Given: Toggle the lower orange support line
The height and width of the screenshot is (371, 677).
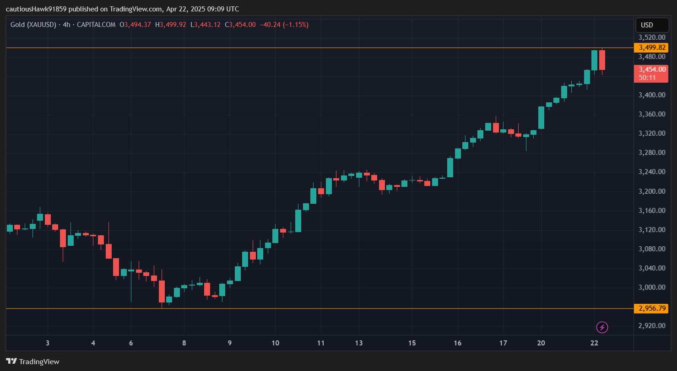Looking at the screenshot, I should [x=320, y=308].
